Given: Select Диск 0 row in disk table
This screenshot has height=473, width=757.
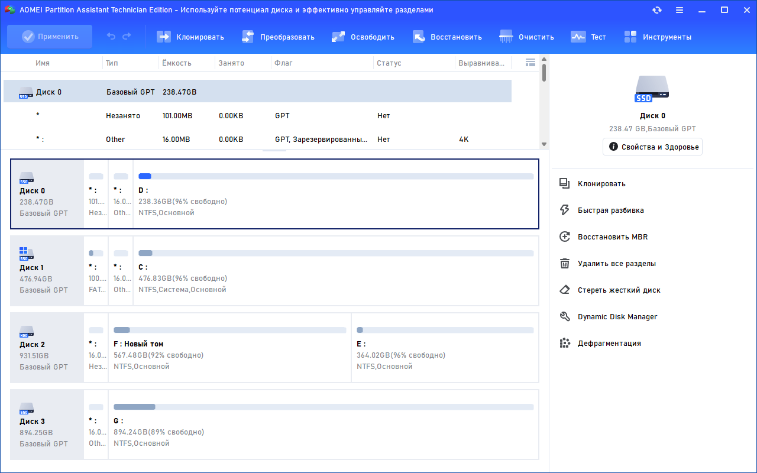Looking at the screenshot, I should coord(257,92).
